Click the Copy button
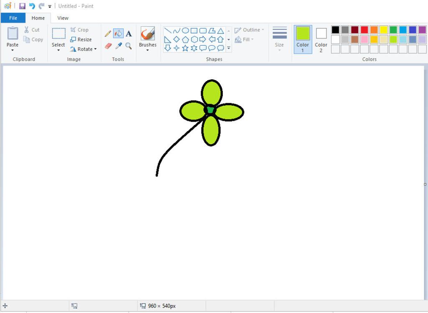 pos(33,40)
